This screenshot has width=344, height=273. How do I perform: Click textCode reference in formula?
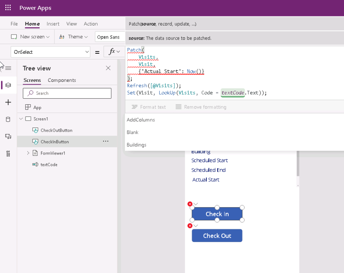[232, 93]
